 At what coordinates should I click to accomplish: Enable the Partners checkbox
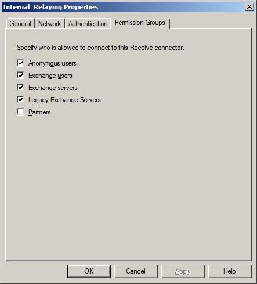(20, 112)
